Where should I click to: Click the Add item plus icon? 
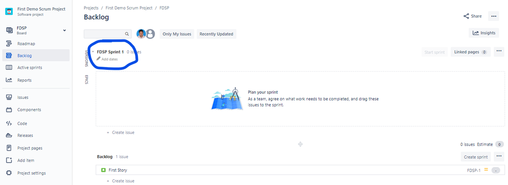point(9,160)
